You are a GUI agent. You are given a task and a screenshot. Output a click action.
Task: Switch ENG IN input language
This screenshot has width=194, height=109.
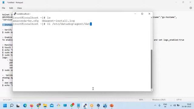(x=165, y=105)
